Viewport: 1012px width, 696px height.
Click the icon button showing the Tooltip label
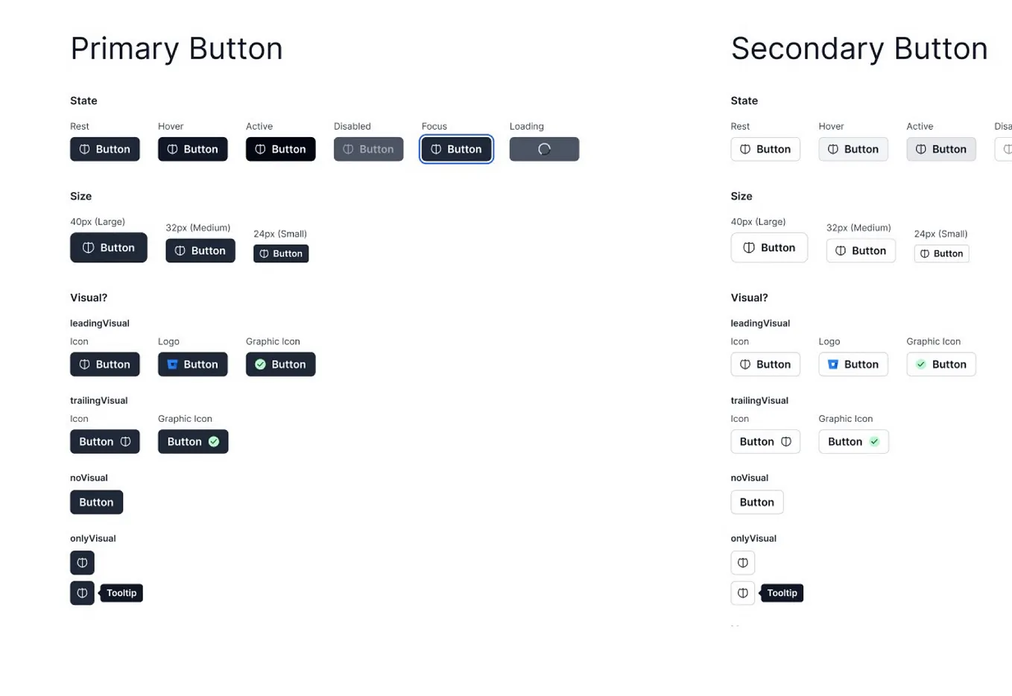point(82,592)
